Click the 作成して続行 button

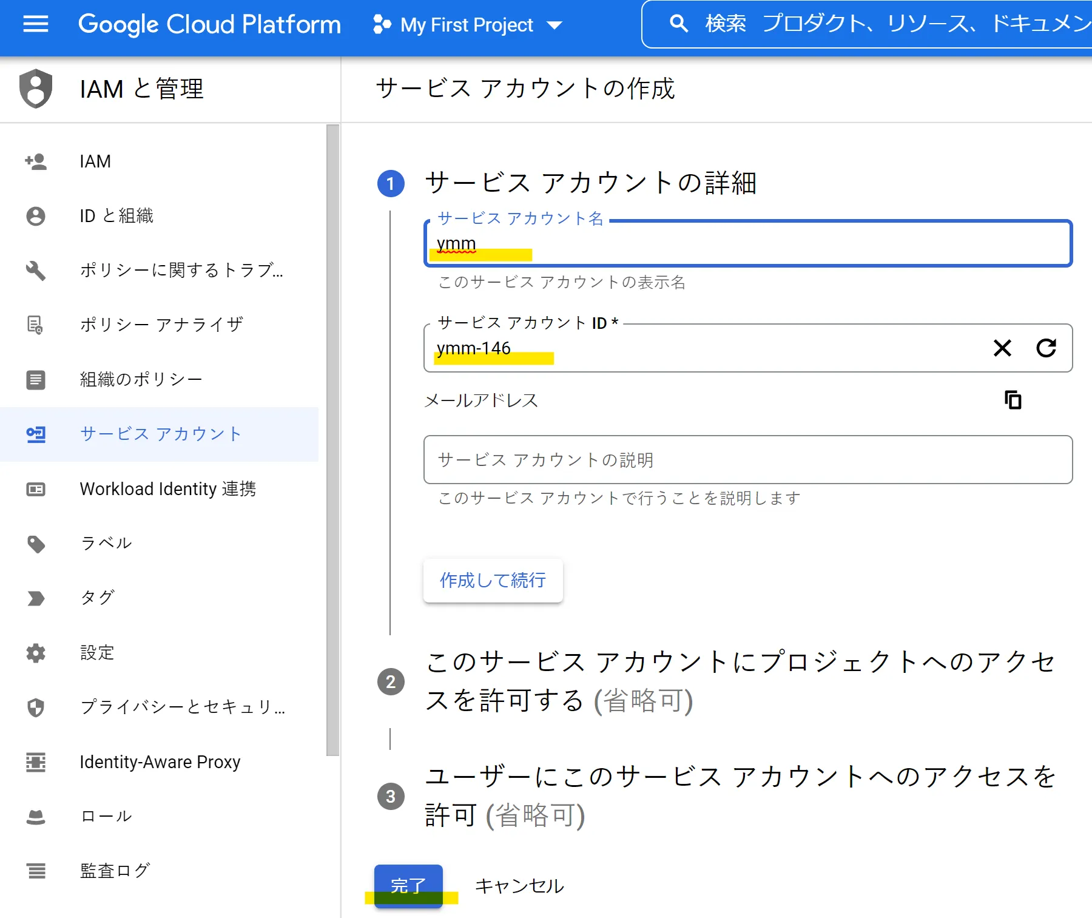point(493,581)
